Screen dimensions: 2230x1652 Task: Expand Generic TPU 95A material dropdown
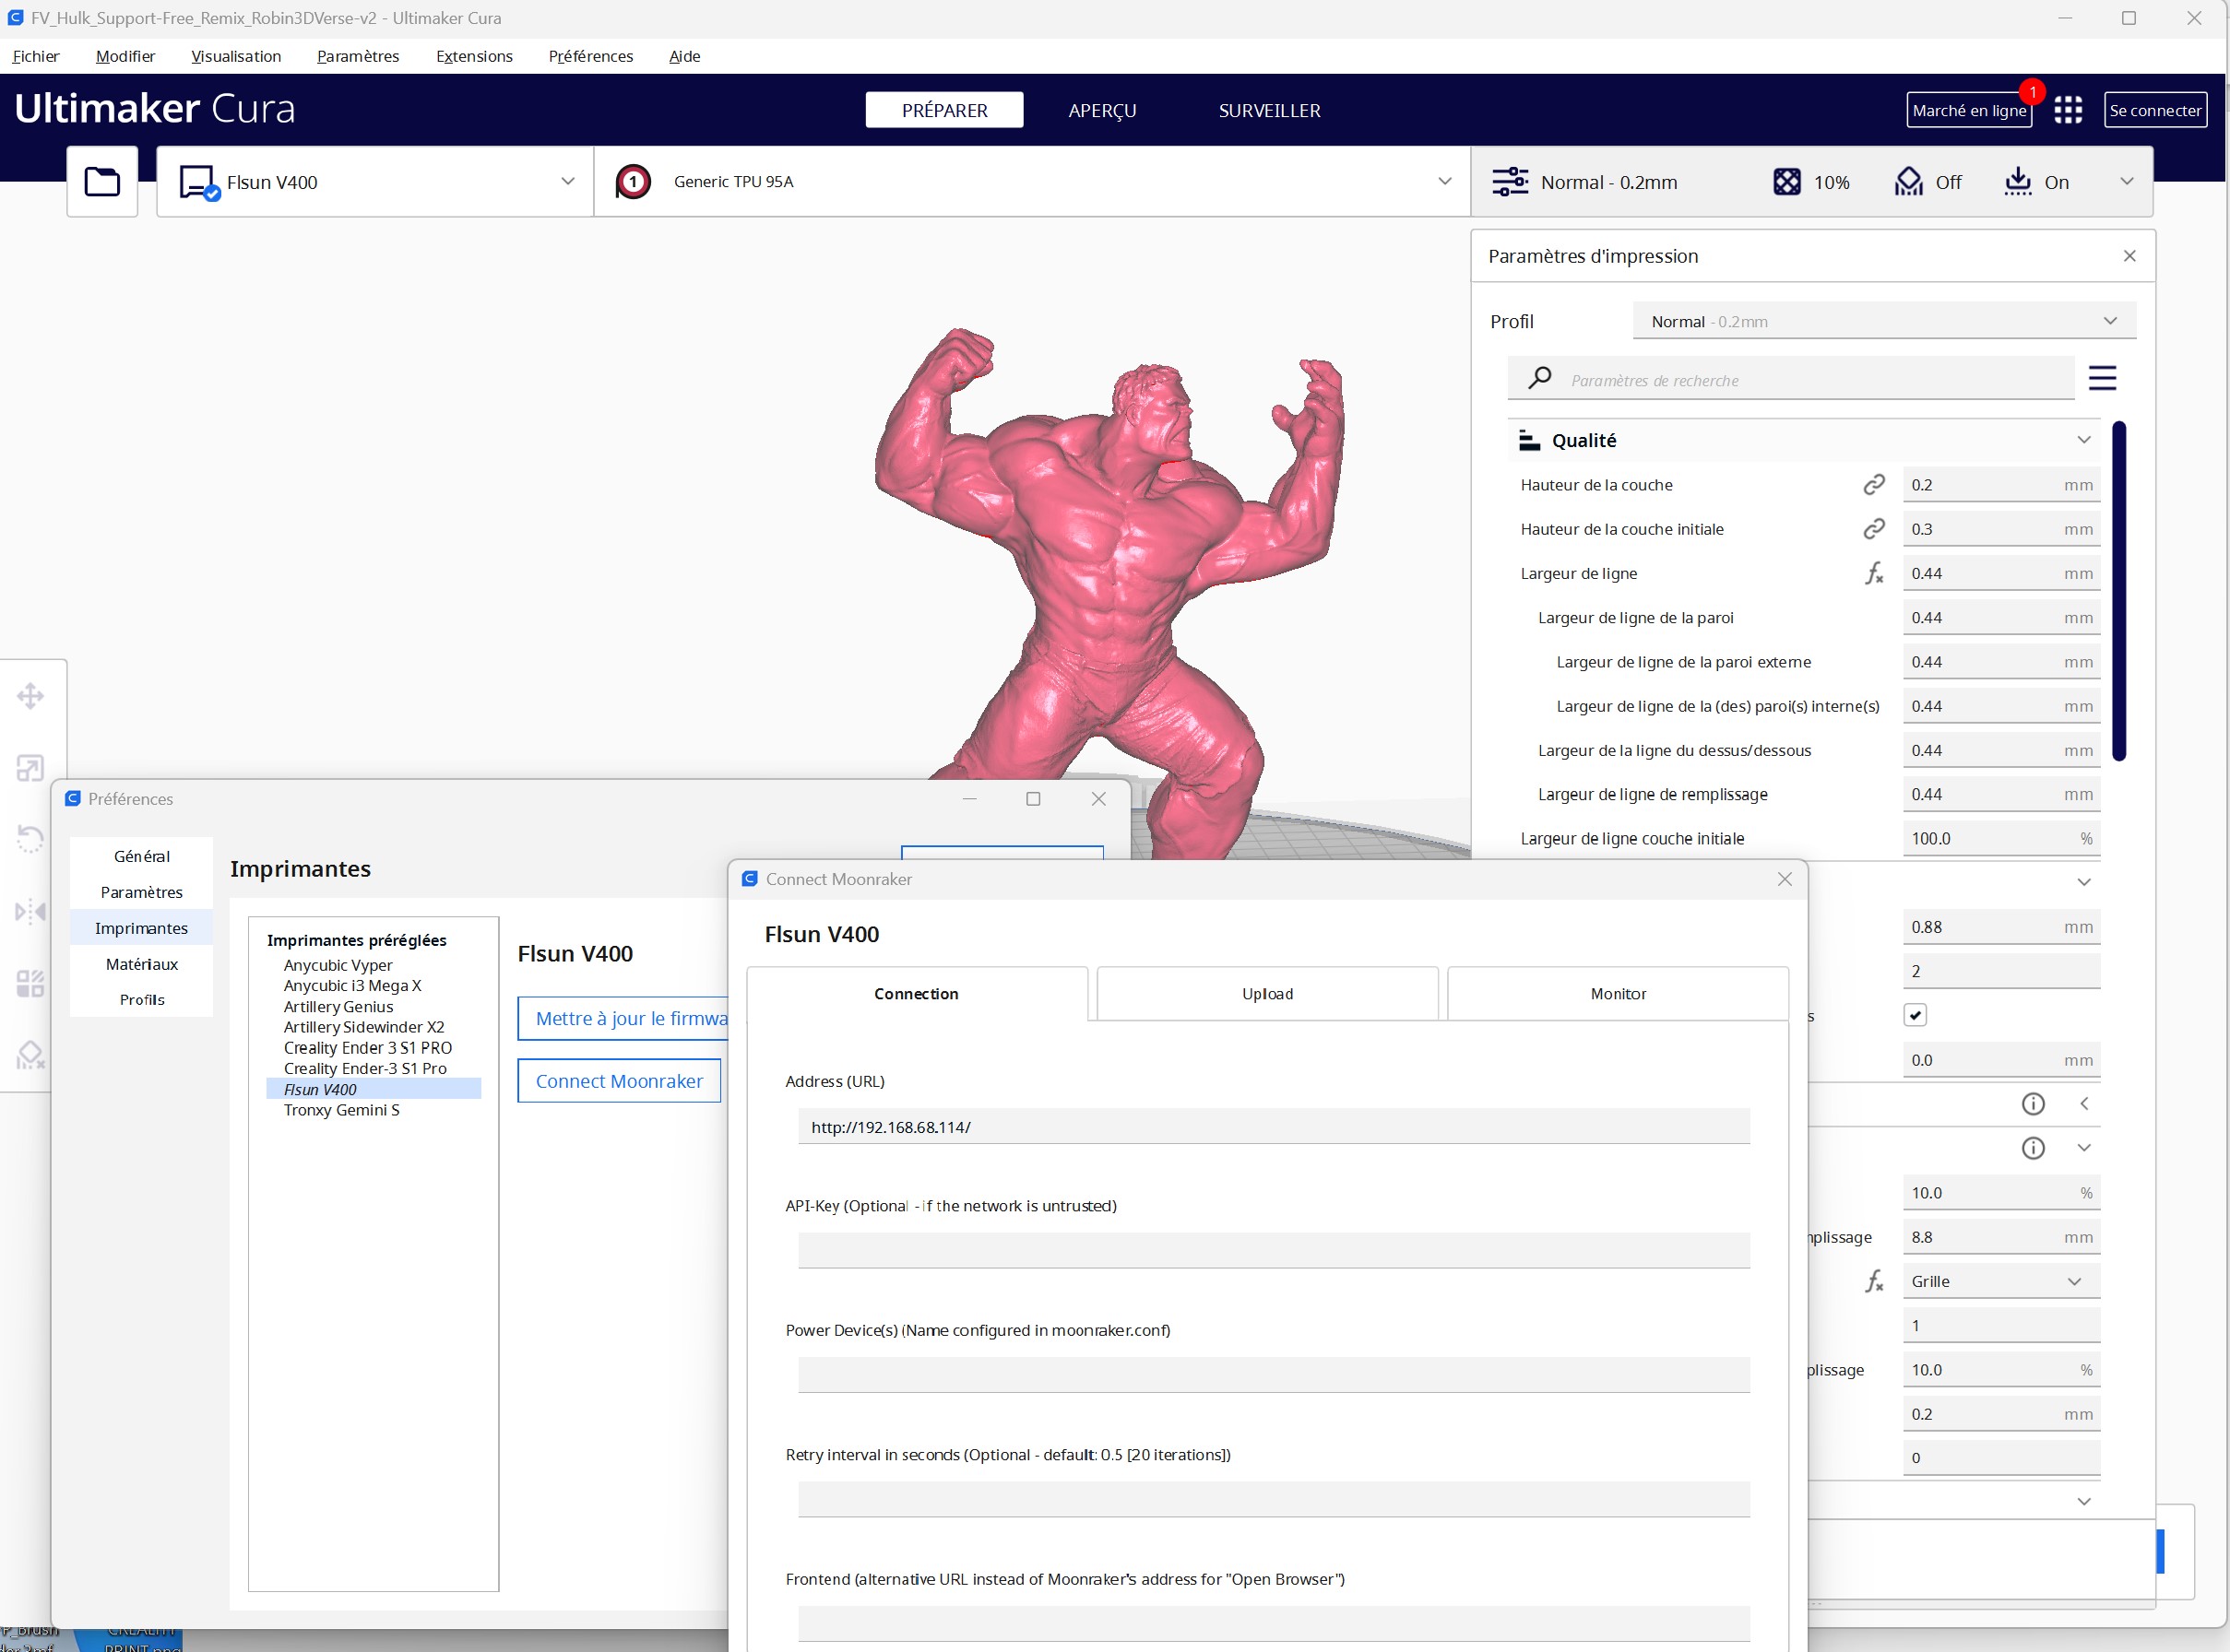point(1444,181)
